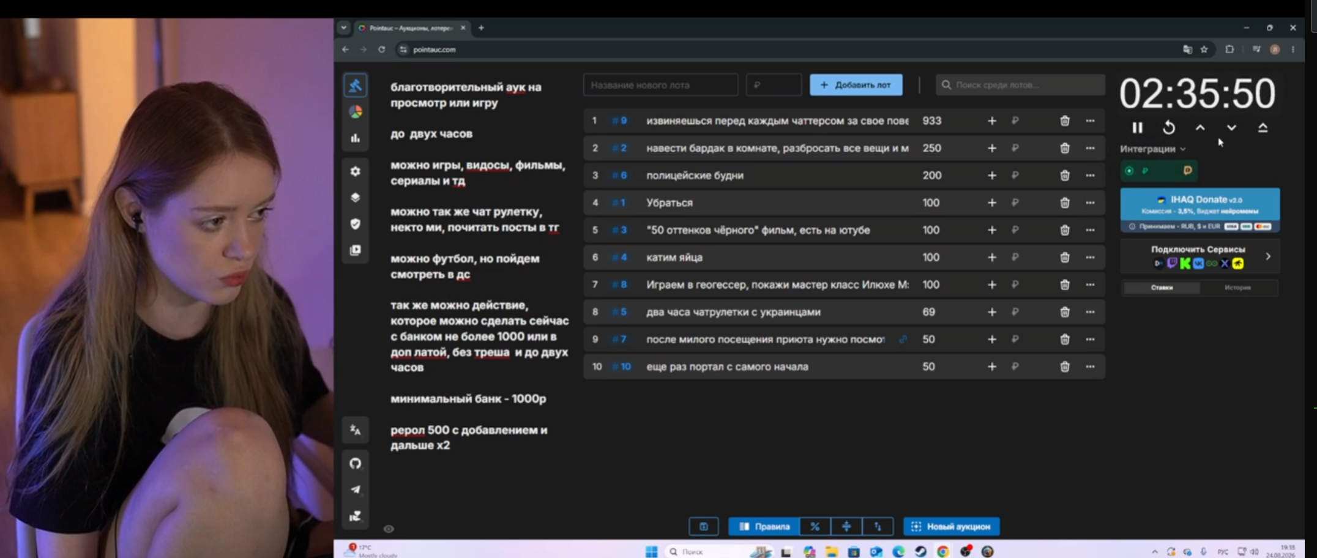1317x558 pixels.
Task: Open the pie chart wheel page
Action: click(356, 112)
